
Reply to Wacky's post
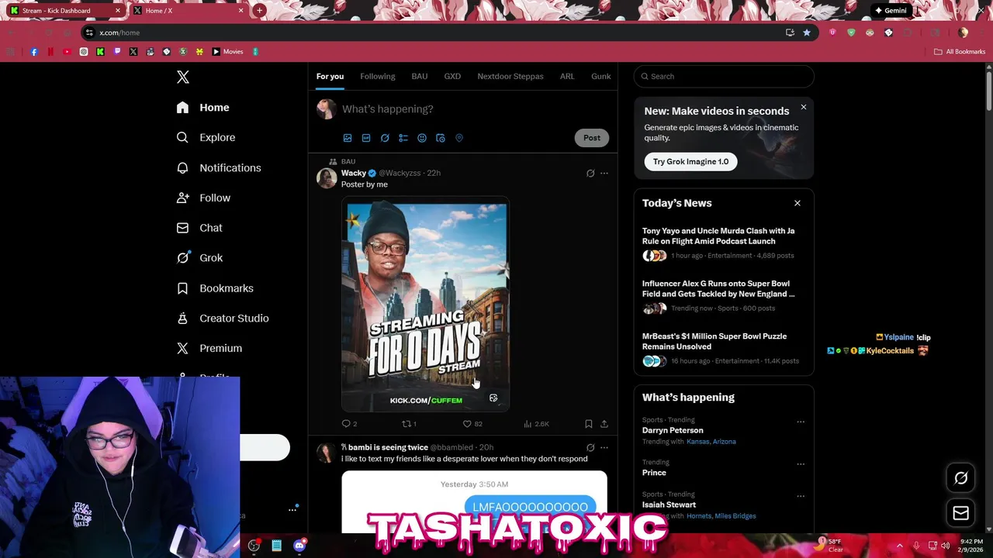click(349, 424)
